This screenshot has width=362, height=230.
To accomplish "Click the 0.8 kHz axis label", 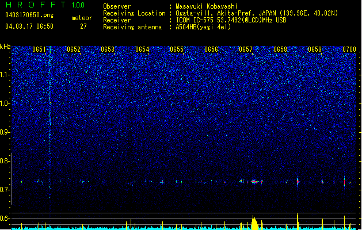I will [5, 161].
